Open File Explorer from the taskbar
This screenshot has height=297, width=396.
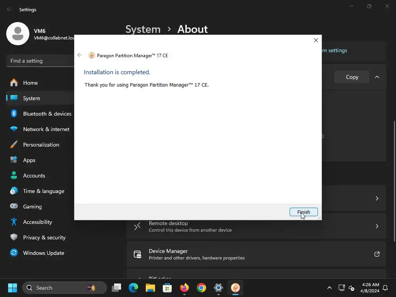pos(150,288)
